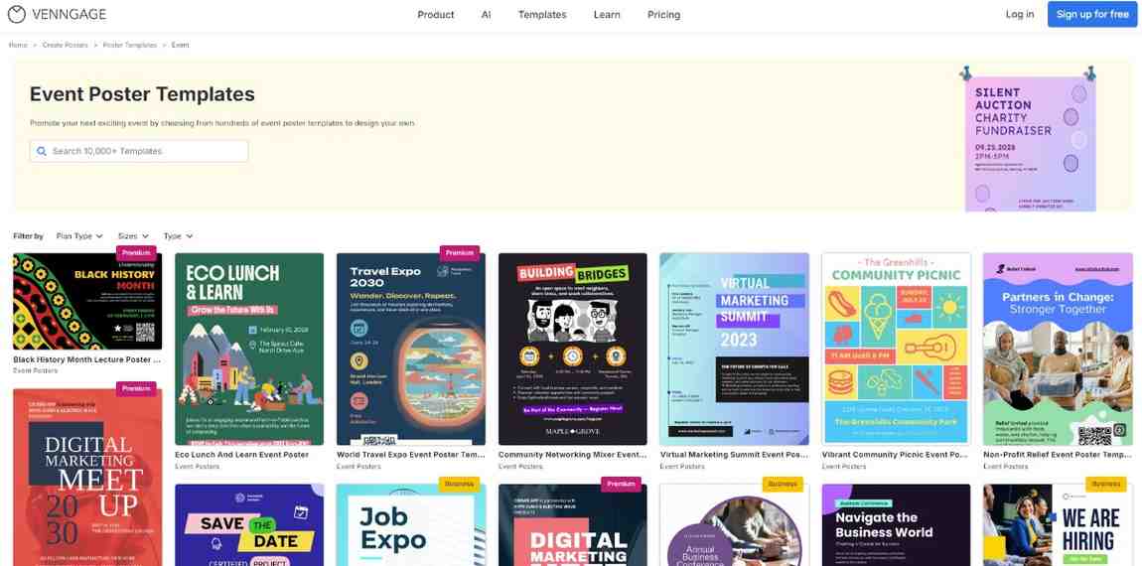The width and height of the screenshot is (1142, 566).
Task: Open the Templates menu in navigation
Action: click(542, 15)
